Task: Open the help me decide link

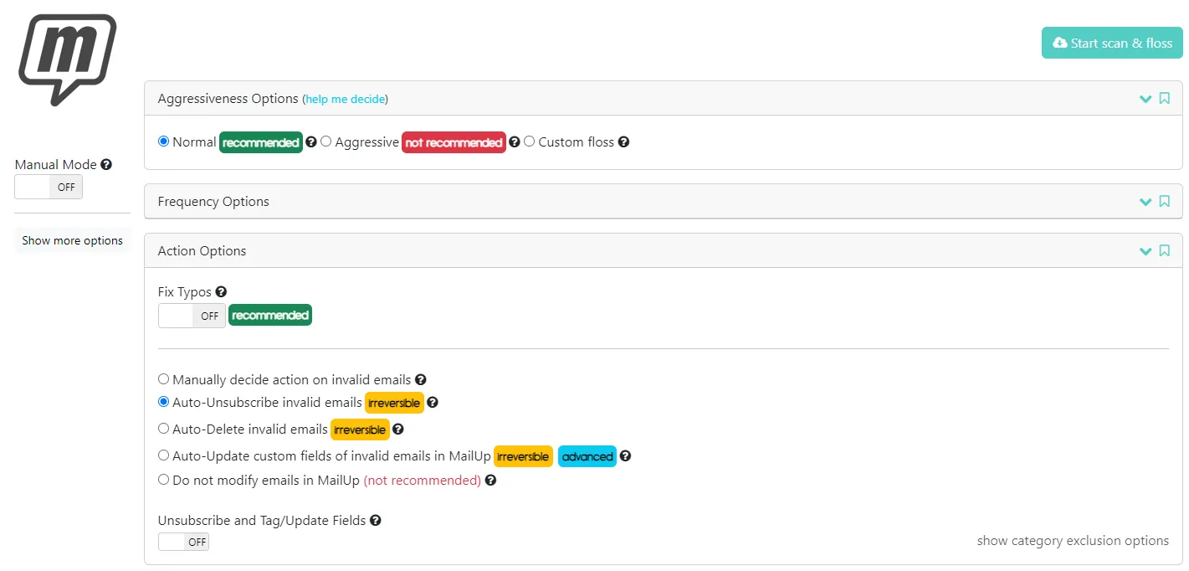Action: 346,99
